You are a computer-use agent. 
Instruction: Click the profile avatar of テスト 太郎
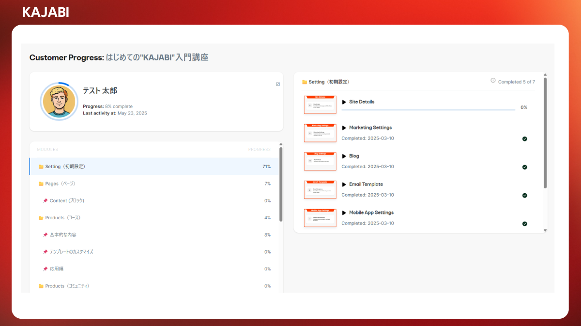(x=59, y=101)
